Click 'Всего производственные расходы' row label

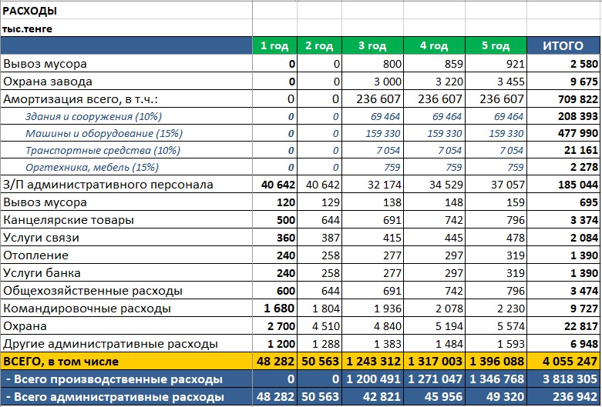coord(113,379)
